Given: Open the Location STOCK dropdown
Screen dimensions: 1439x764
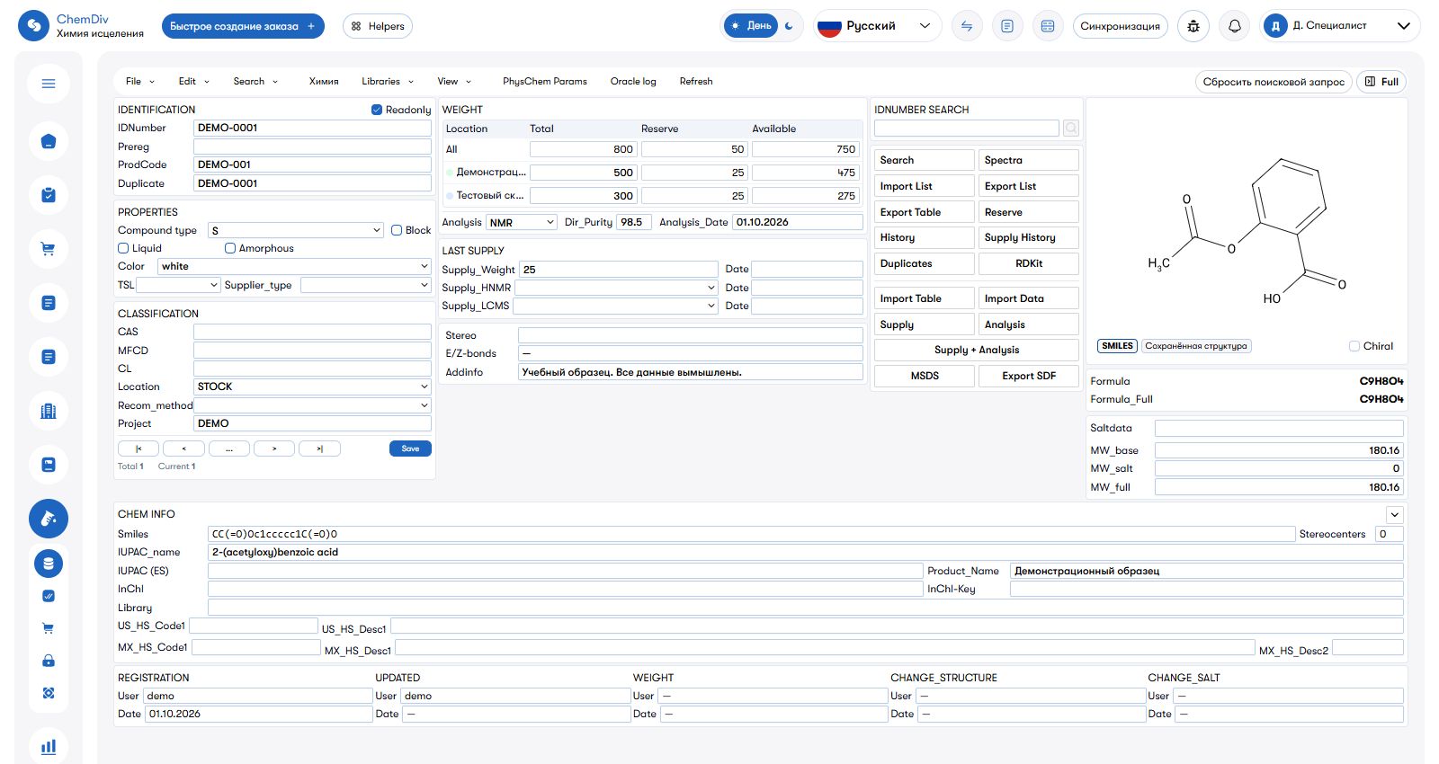Looking at the screenshot, I should (x=312, y=386).
